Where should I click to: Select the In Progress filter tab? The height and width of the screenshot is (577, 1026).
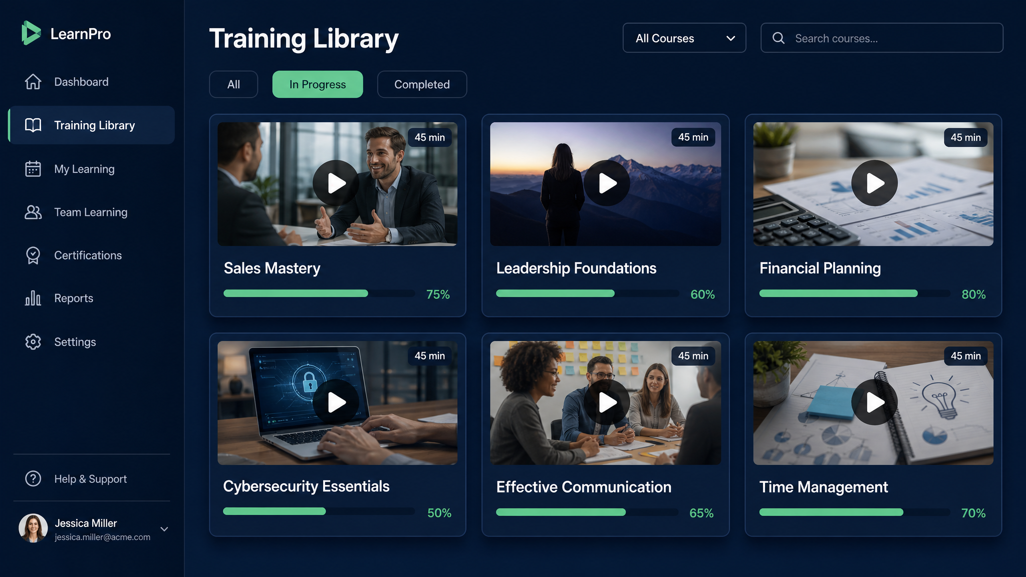[x=318, y=84]
